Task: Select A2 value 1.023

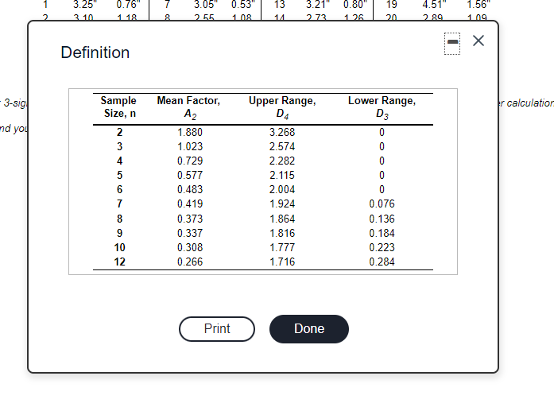Action: [x=190, y=146]
